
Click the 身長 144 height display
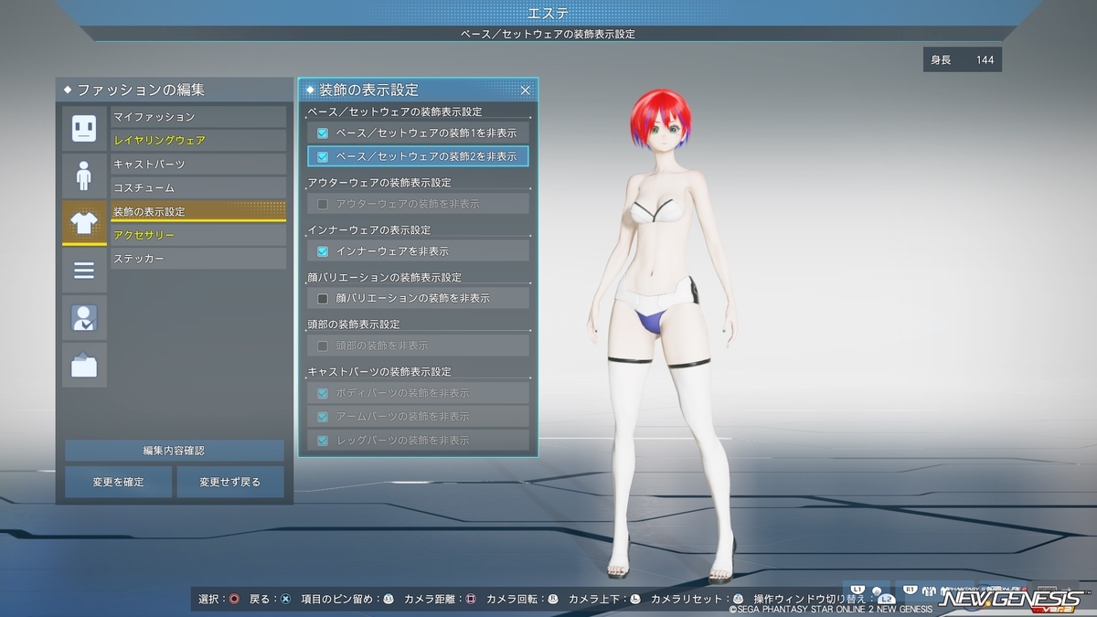click(x=962, y=60)
